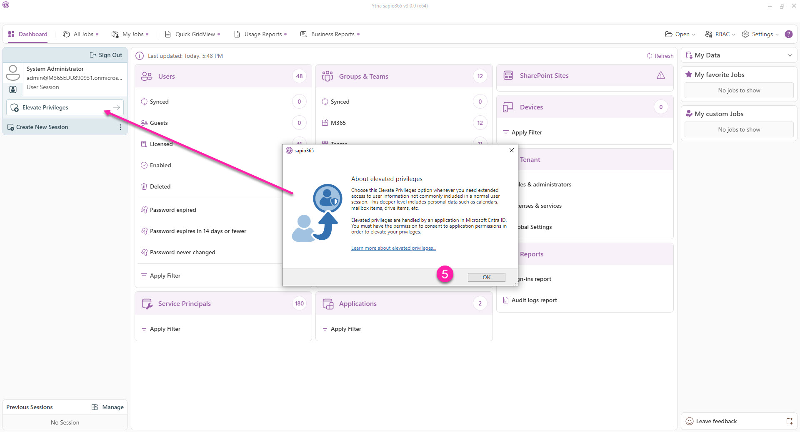The height and width of the screenshot is (432, 800).
Task: Click the Sign Out button
Action: tap(106, 55)
